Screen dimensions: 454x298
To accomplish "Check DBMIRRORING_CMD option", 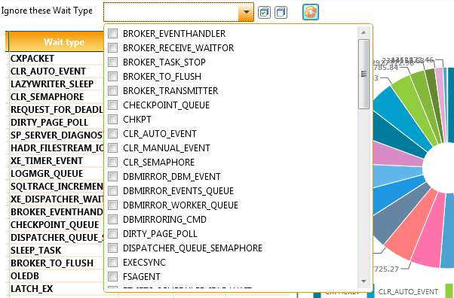I will 112,220.
